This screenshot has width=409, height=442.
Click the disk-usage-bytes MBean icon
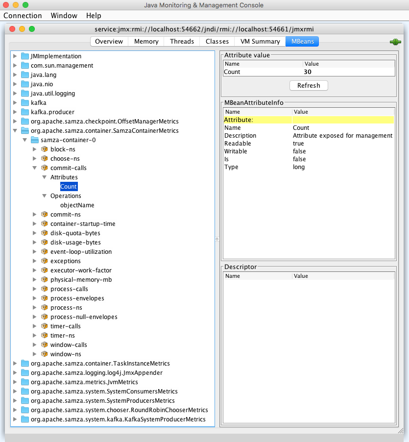click(x=45, y=243)
